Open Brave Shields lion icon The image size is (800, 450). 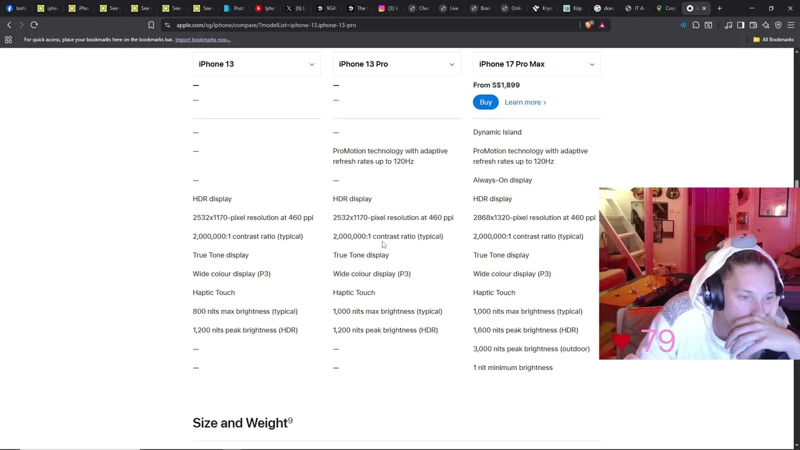[x=589, y=25]
